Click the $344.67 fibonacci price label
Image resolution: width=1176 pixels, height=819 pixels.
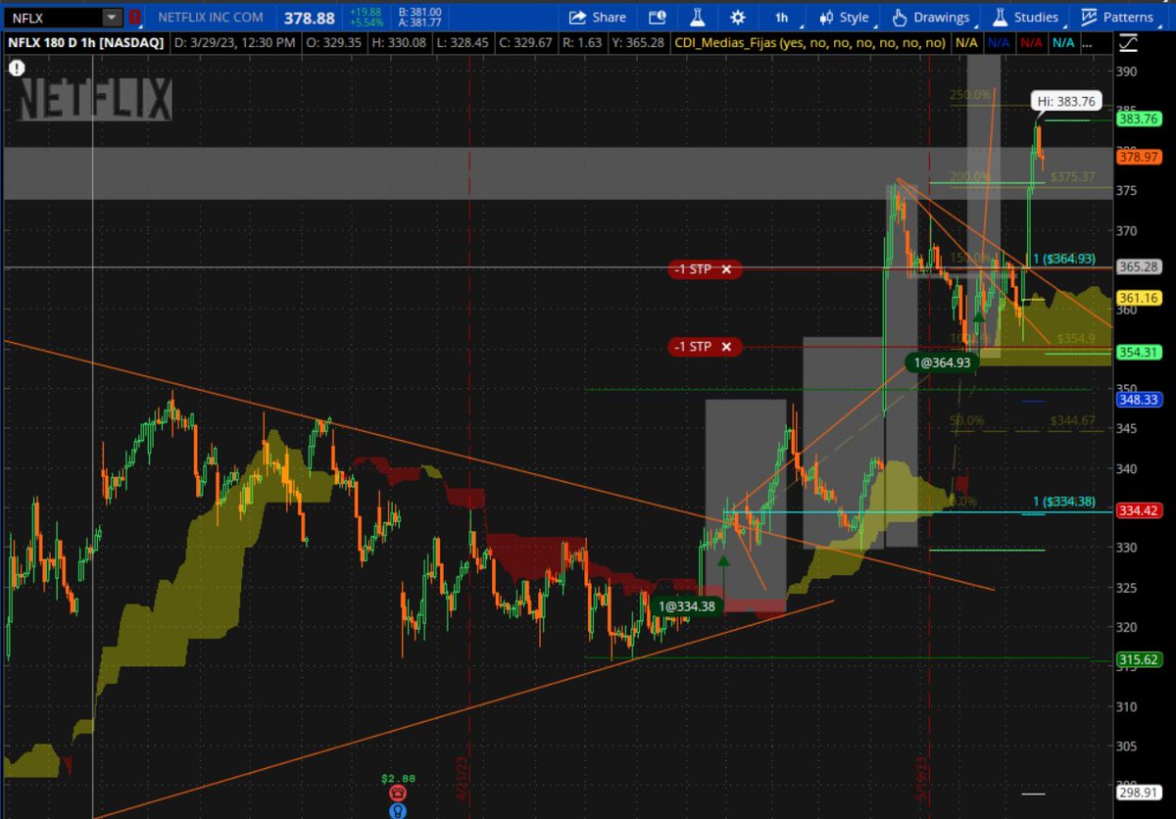1072,420
